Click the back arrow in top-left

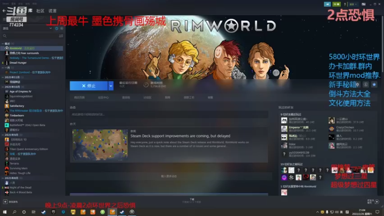[x=4, y=11]
